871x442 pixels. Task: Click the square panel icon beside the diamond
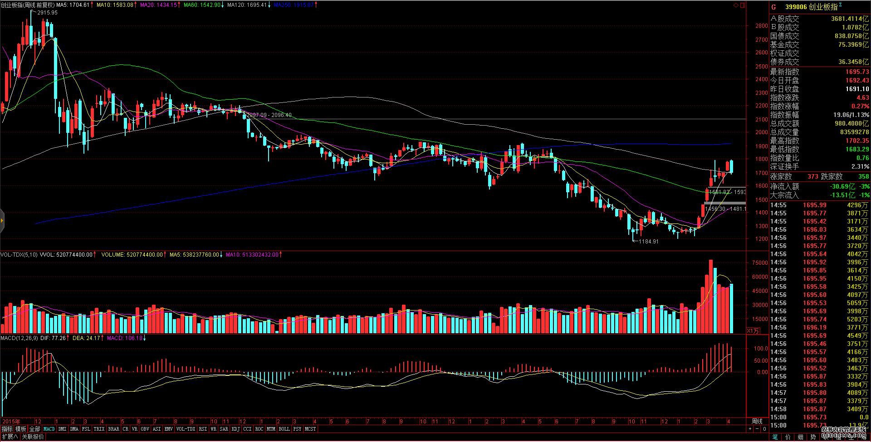(743, 5)
